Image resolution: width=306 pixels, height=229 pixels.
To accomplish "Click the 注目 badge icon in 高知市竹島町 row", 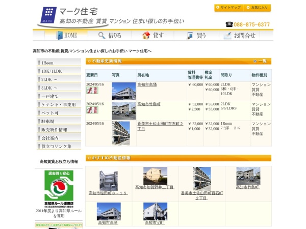I will [92, 110].
